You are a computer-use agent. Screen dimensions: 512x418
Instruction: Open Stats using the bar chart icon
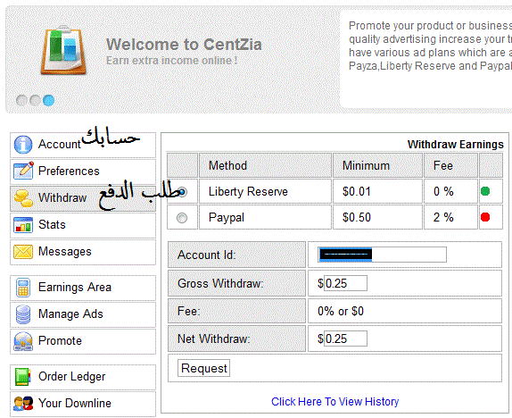23,225
